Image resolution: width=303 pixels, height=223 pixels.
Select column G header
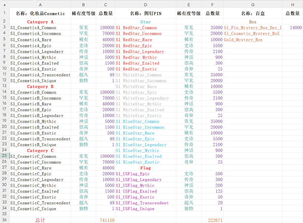pyautogui.click(x=253, y=5)
